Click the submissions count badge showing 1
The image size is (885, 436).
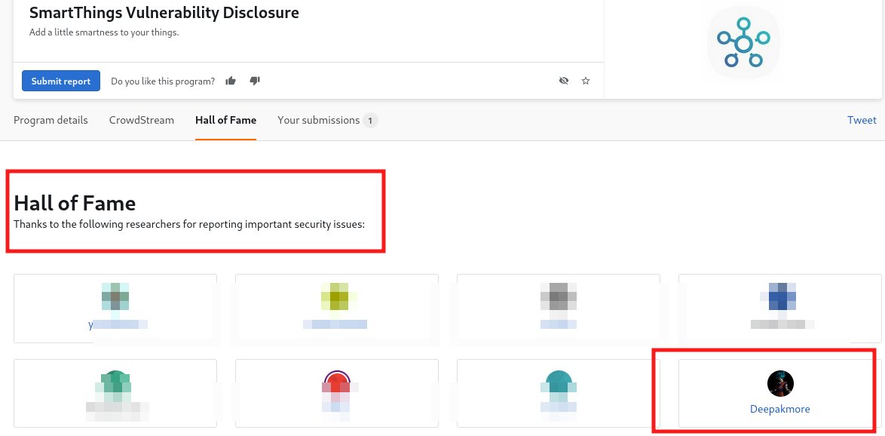click(370, 120)
